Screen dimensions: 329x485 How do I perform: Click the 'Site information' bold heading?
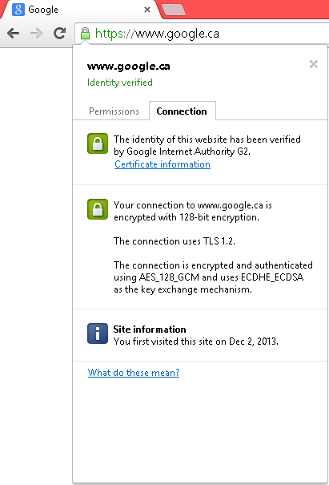click(x=150, y=329)
